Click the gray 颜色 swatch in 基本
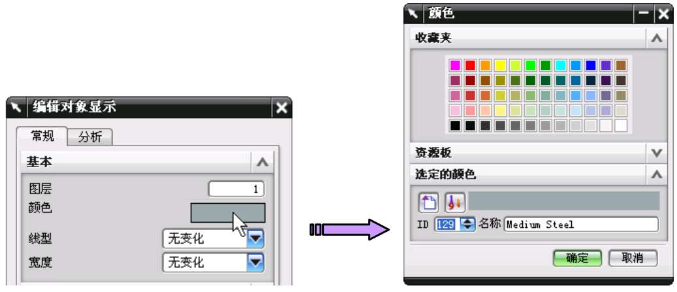The image size is (677, 292). [228, 213]
